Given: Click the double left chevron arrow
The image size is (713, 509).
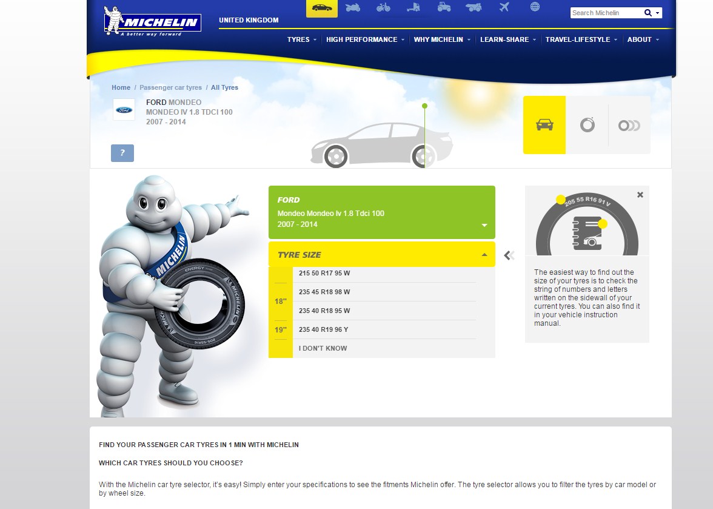Looking at the screenshot, I should (509, 255).
